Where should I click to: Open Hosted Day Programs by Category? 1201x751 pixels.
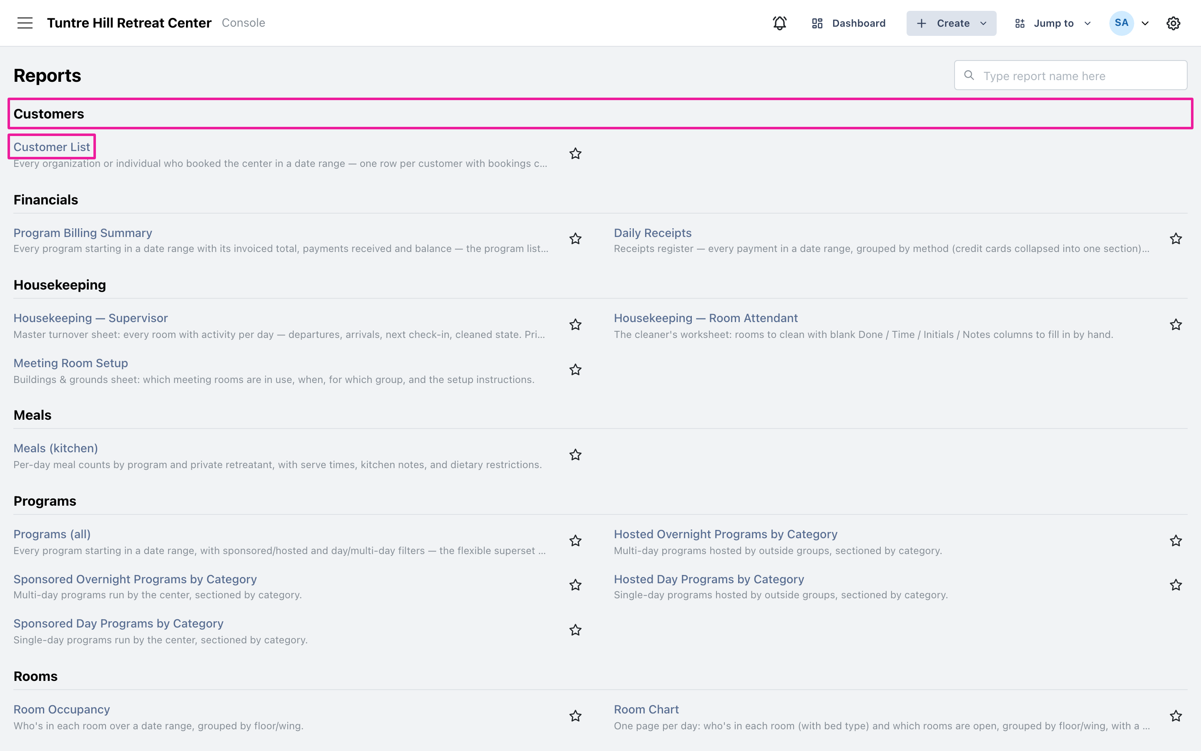[x=709, y=579]
